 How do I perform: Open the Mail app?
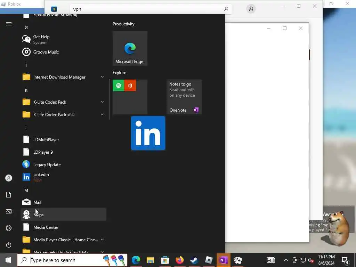point(64,202)
